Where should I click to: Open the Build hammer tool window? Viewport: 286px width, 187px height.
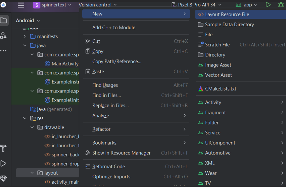point(3,148)
